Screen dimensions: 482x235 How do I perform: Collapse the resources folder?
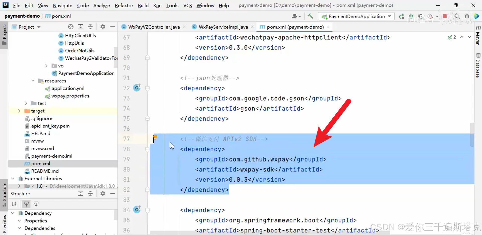[x=33, y=81]
